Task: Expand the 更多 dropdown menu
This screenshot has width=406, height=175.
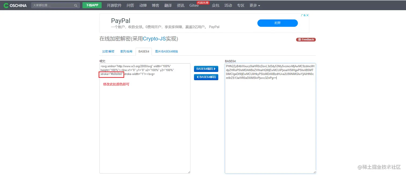Action: coord(255,5)
